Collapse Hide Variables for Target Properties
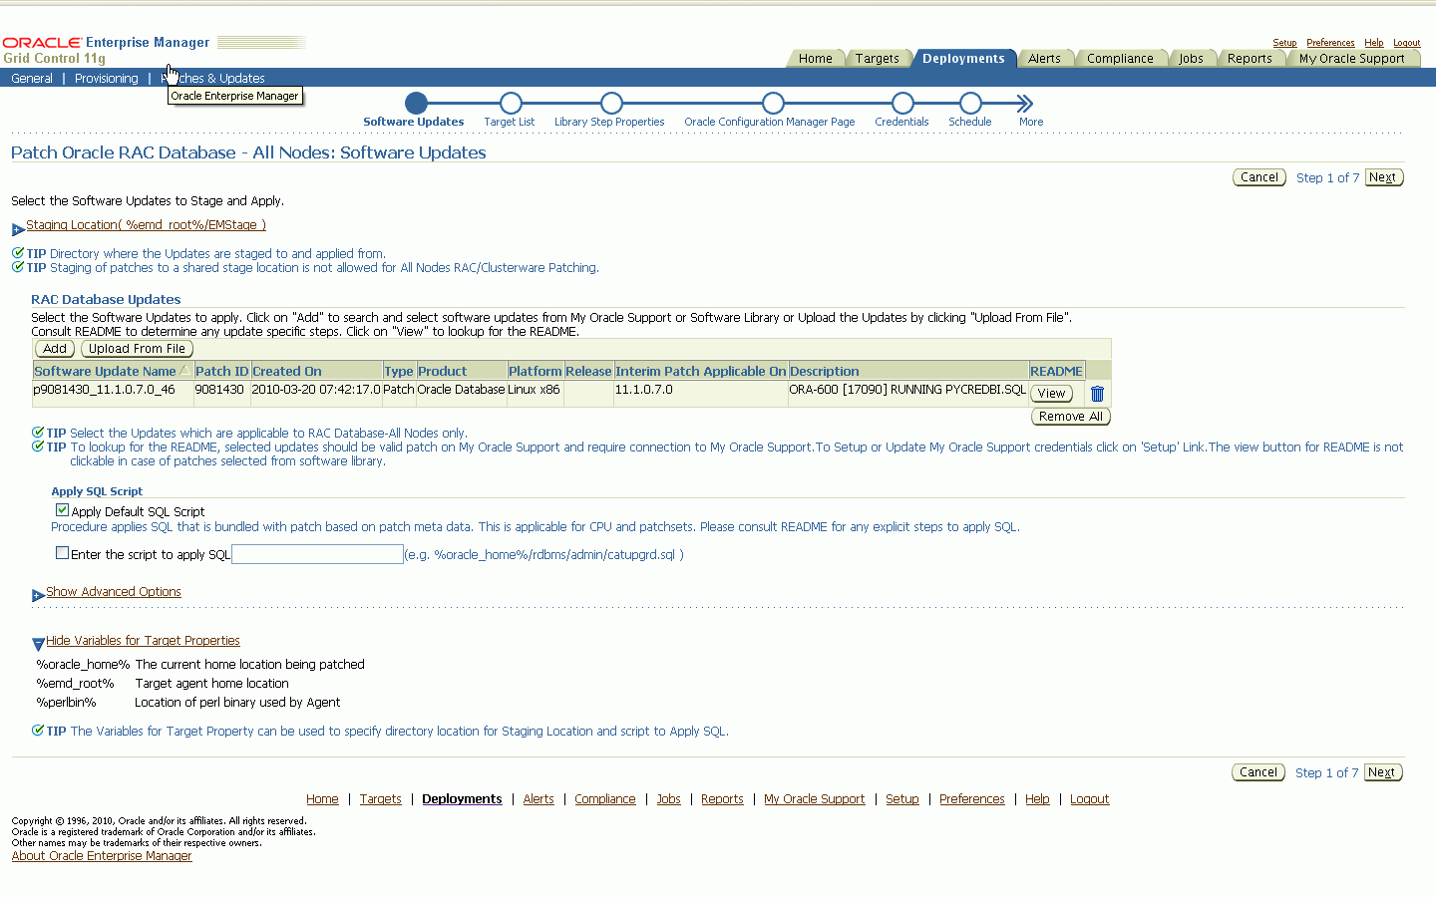 [38, 645]
